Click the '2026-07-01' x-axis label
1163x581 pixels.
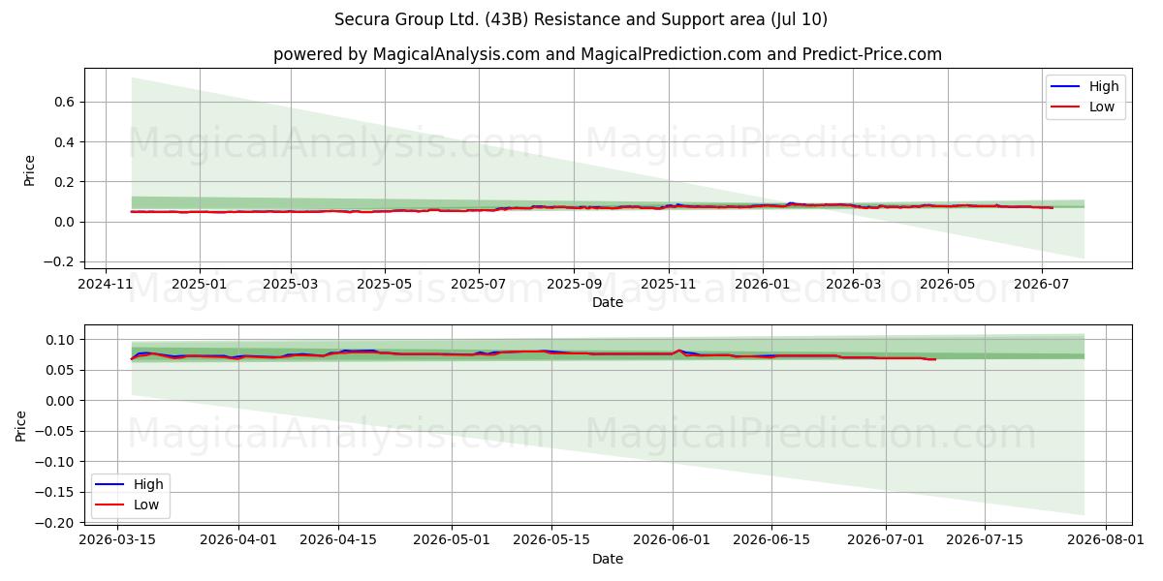(x=885, y=540)
